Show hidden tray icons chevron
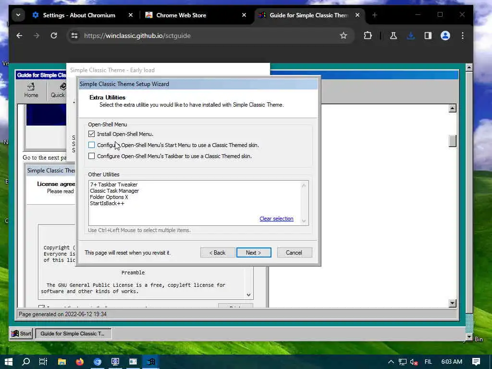This screenshot has height=369, width=492. [391, 362]
